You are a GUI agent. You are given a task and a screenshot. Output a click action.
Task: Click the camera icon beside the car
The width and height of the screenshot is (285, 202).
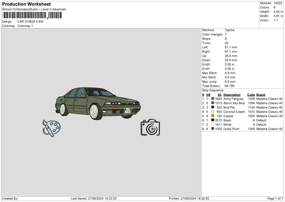(150, 127)
